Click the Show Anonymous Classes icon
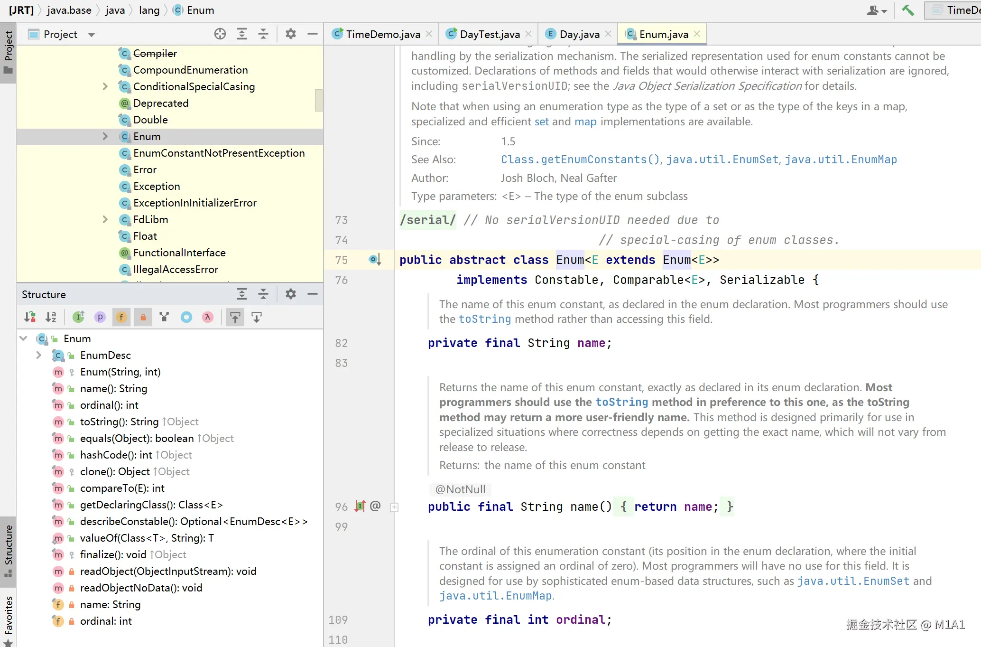This screenshot has width=981, height=647. 186,317
